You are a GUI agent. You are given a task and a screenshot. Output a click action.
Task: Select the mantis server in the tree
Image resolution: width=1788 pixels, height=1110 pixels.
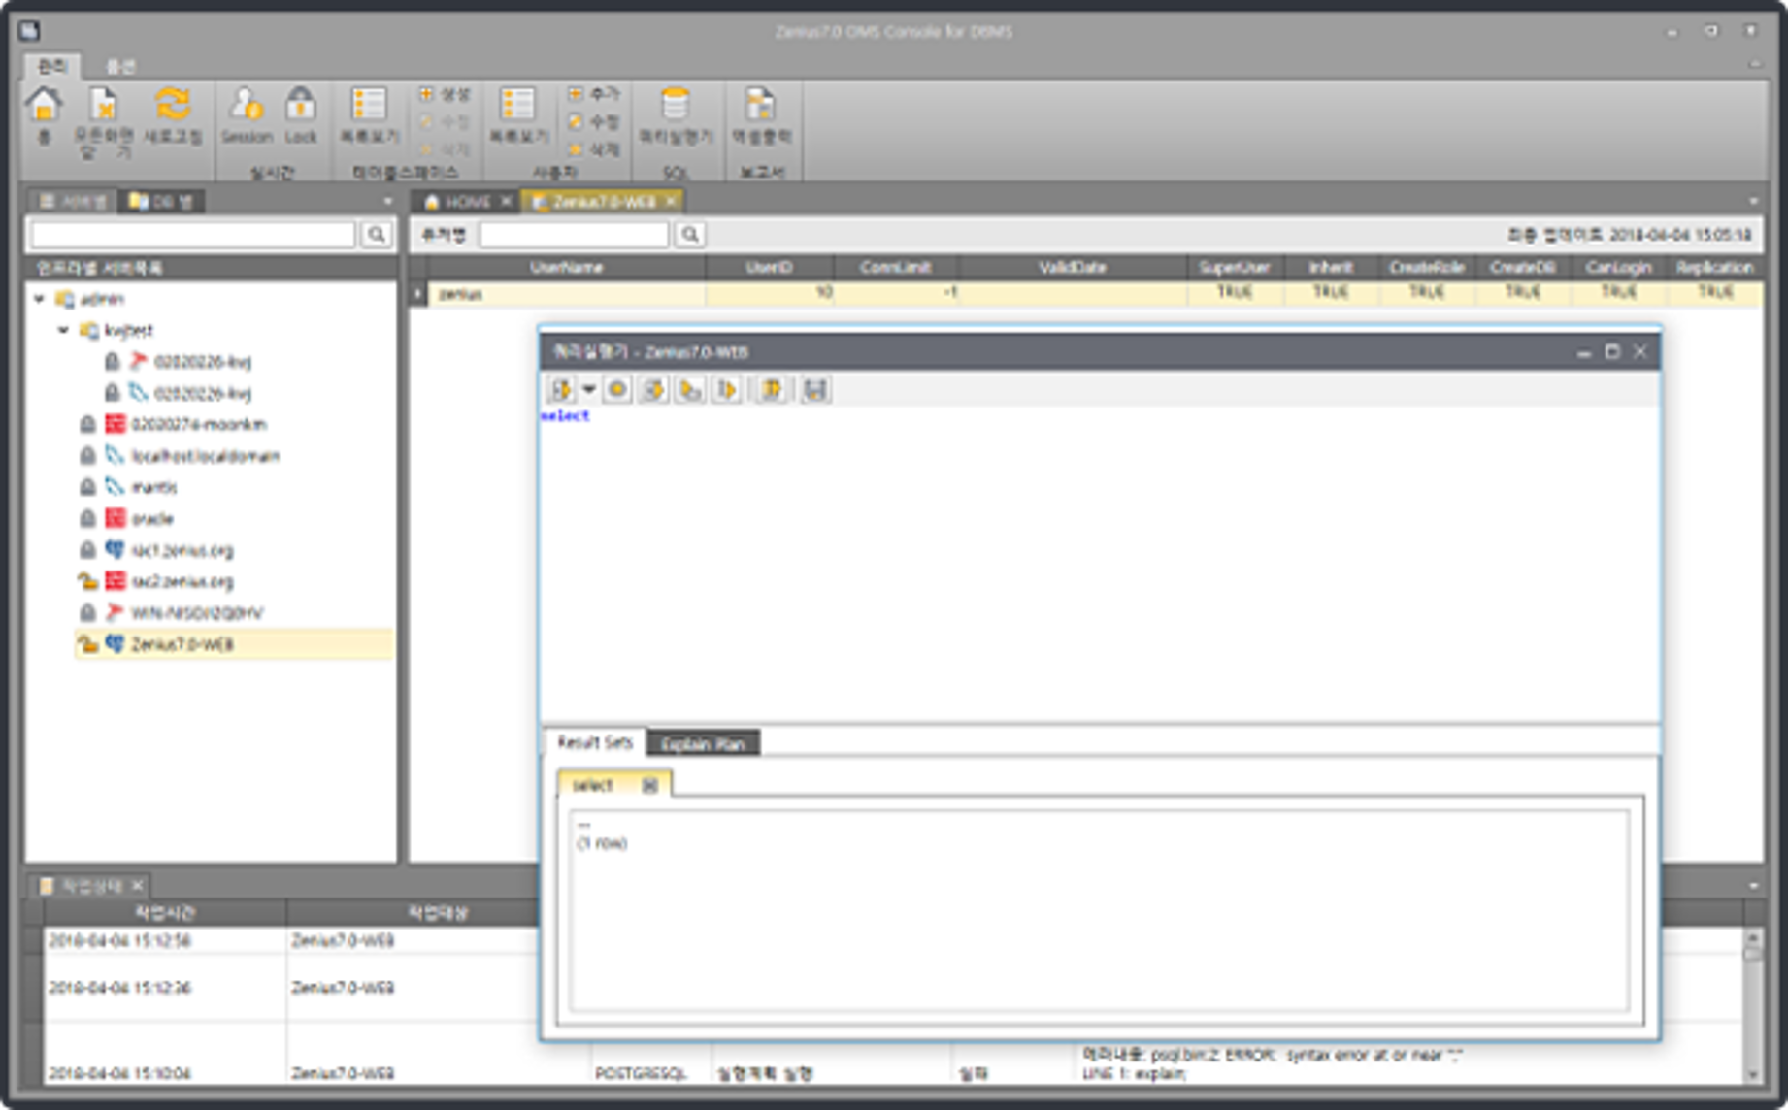pos(154,487)
